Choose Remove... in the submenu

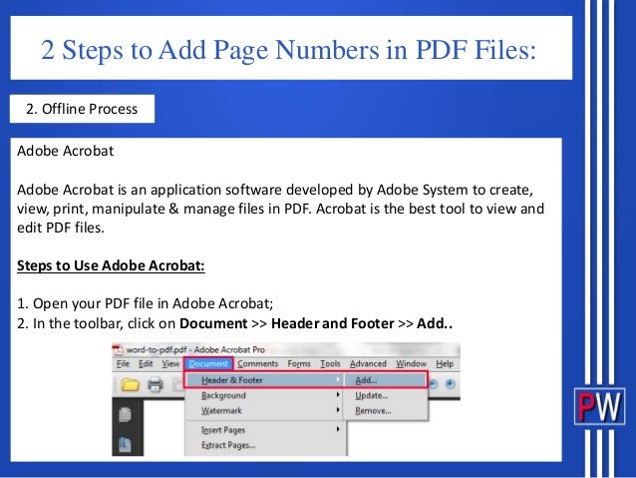coord(386,410)
